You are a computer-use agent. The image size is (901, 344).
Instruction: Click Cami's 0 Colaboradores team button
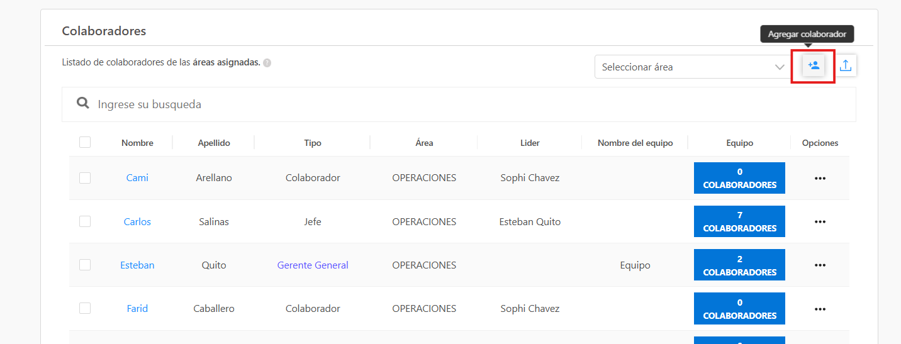coord(739,178)
